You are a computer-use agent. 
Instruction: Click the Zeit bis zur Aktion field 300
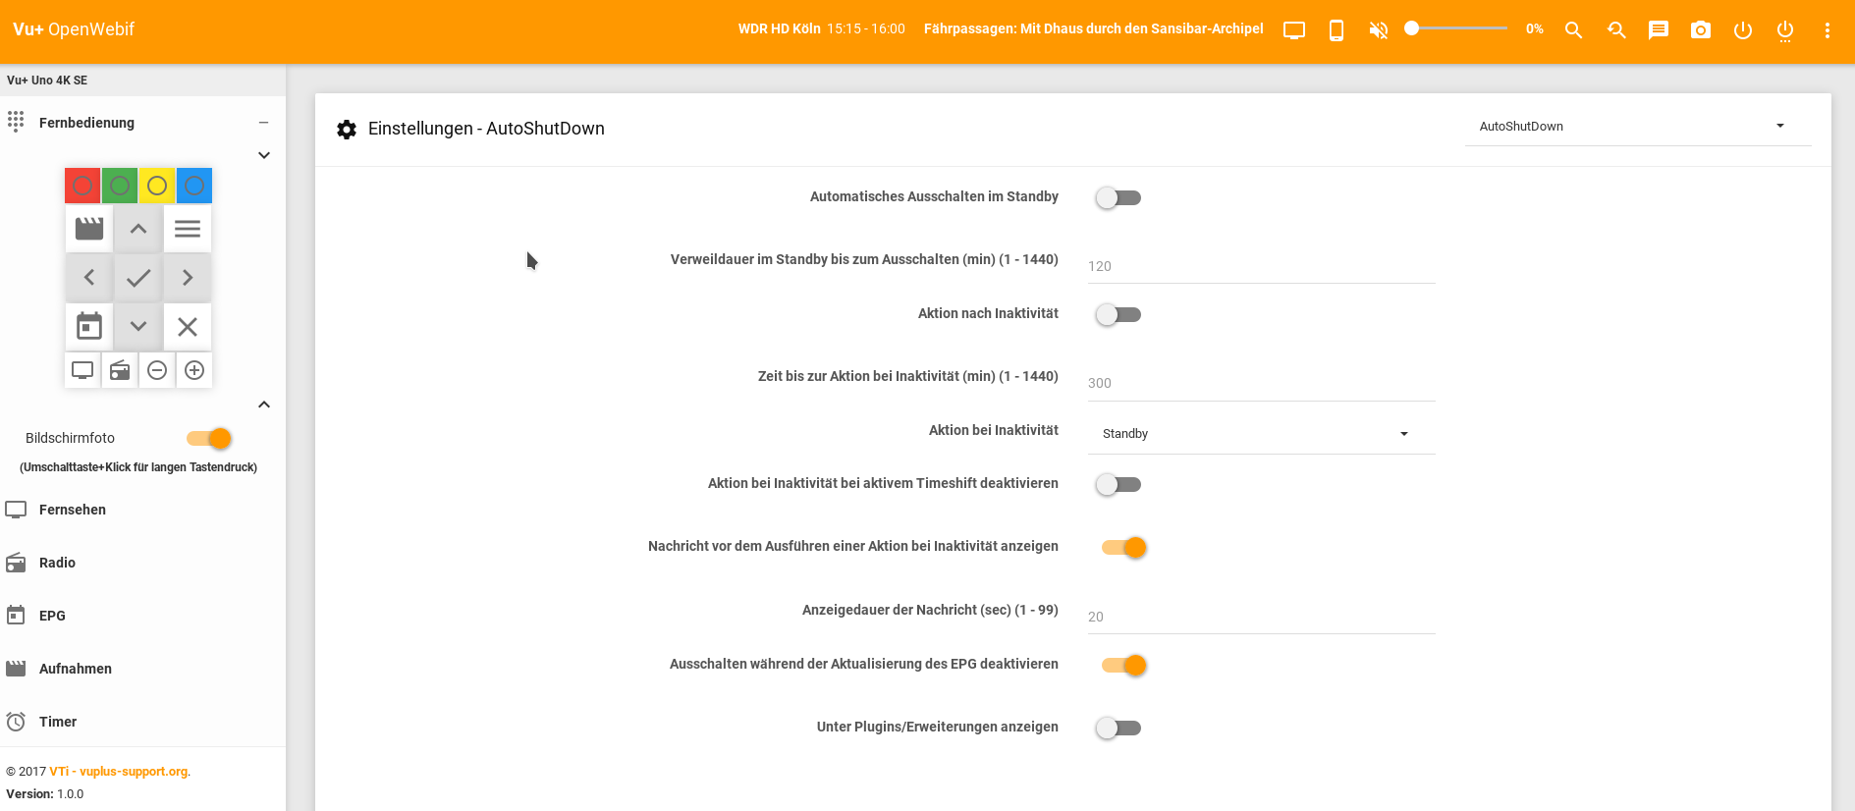[1261, 383]
